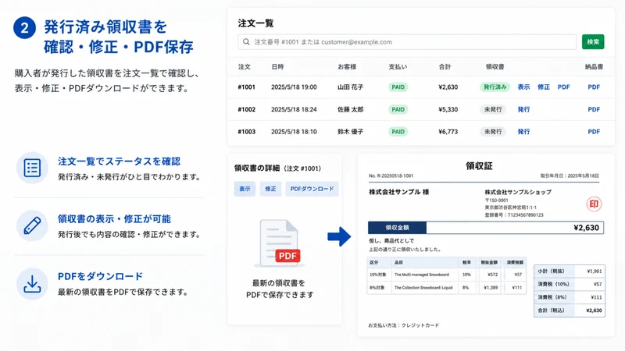
Task: Click 発行 link for order #1003
Action: coord(523,131)
